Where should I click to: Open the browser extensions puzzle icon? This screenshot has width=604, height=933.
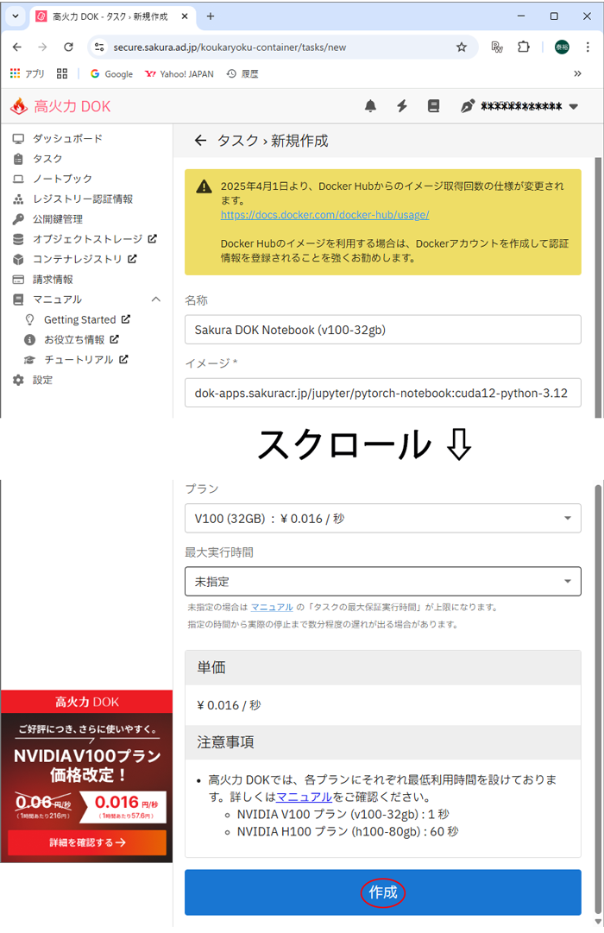pyautogui.click(x=523, y=47)
